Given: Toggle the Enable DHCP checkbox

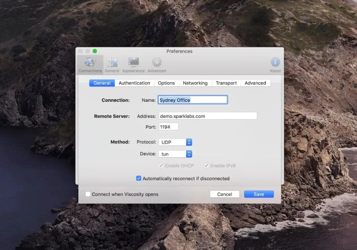Looking at the screenshot, I should pyautogui.click(x=161, y=166).
